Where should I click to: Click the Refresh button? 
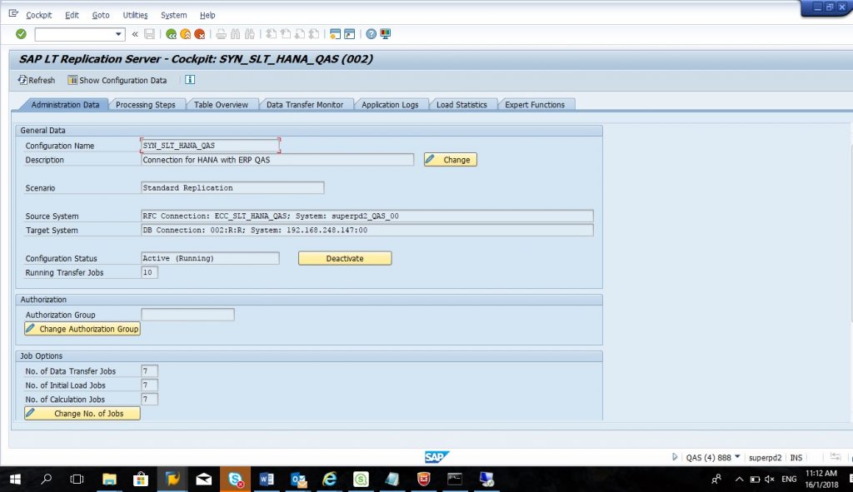pos(37,81)
